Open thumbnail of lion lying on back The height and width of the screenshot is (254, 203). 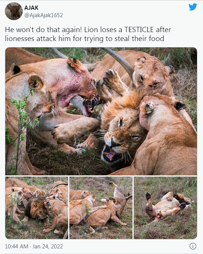click(165, 208)
